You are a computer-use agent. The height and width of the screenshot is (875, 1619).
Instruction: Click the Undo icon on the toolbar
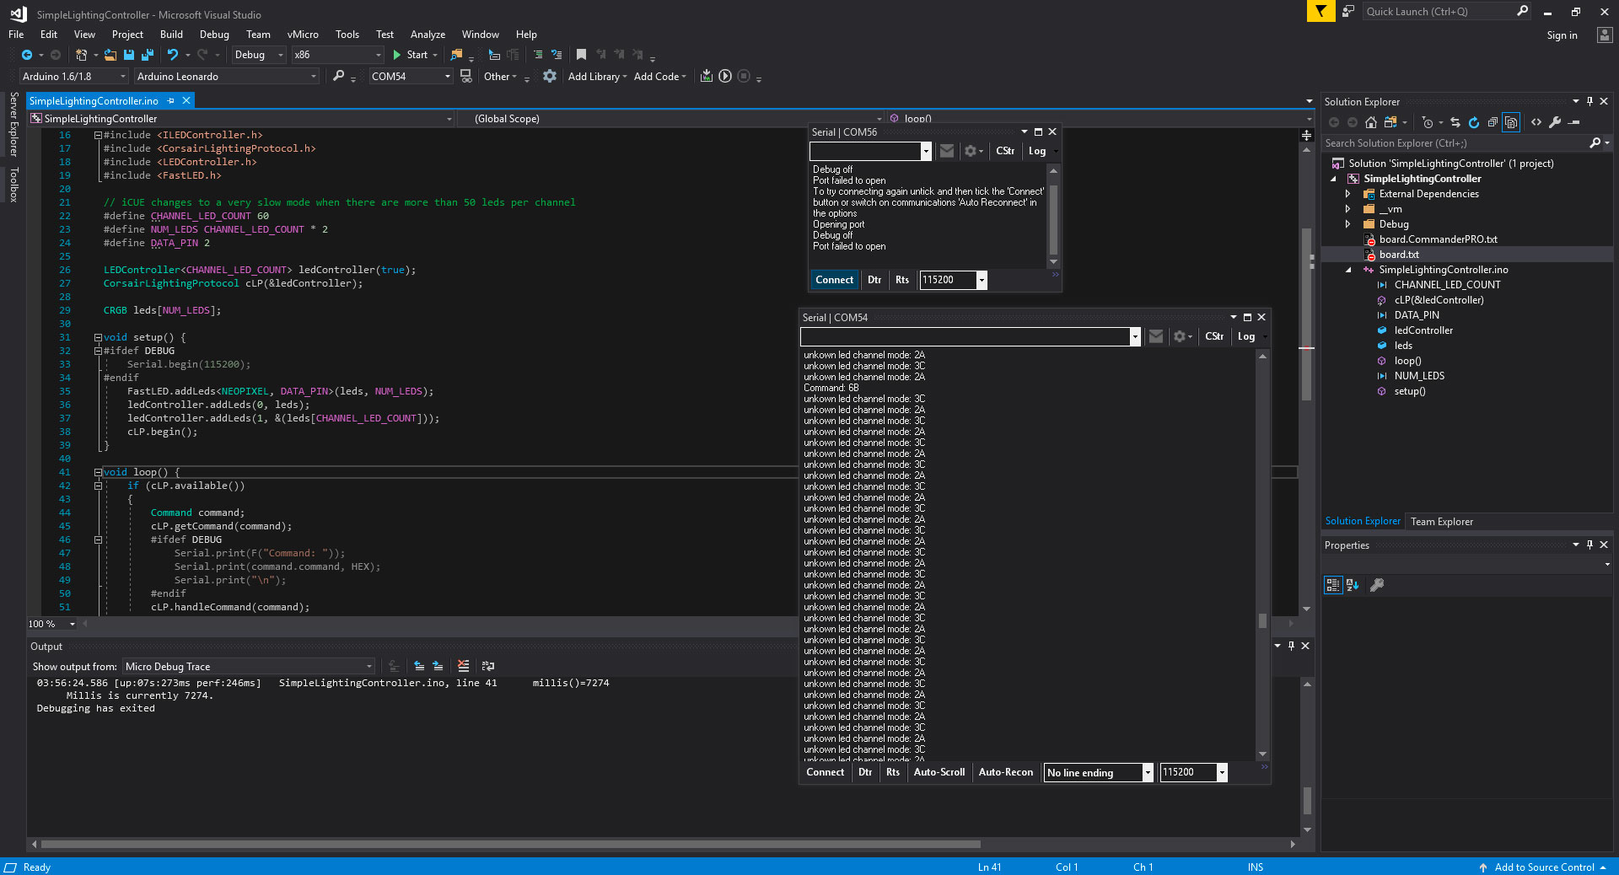(x=172, y=54)
